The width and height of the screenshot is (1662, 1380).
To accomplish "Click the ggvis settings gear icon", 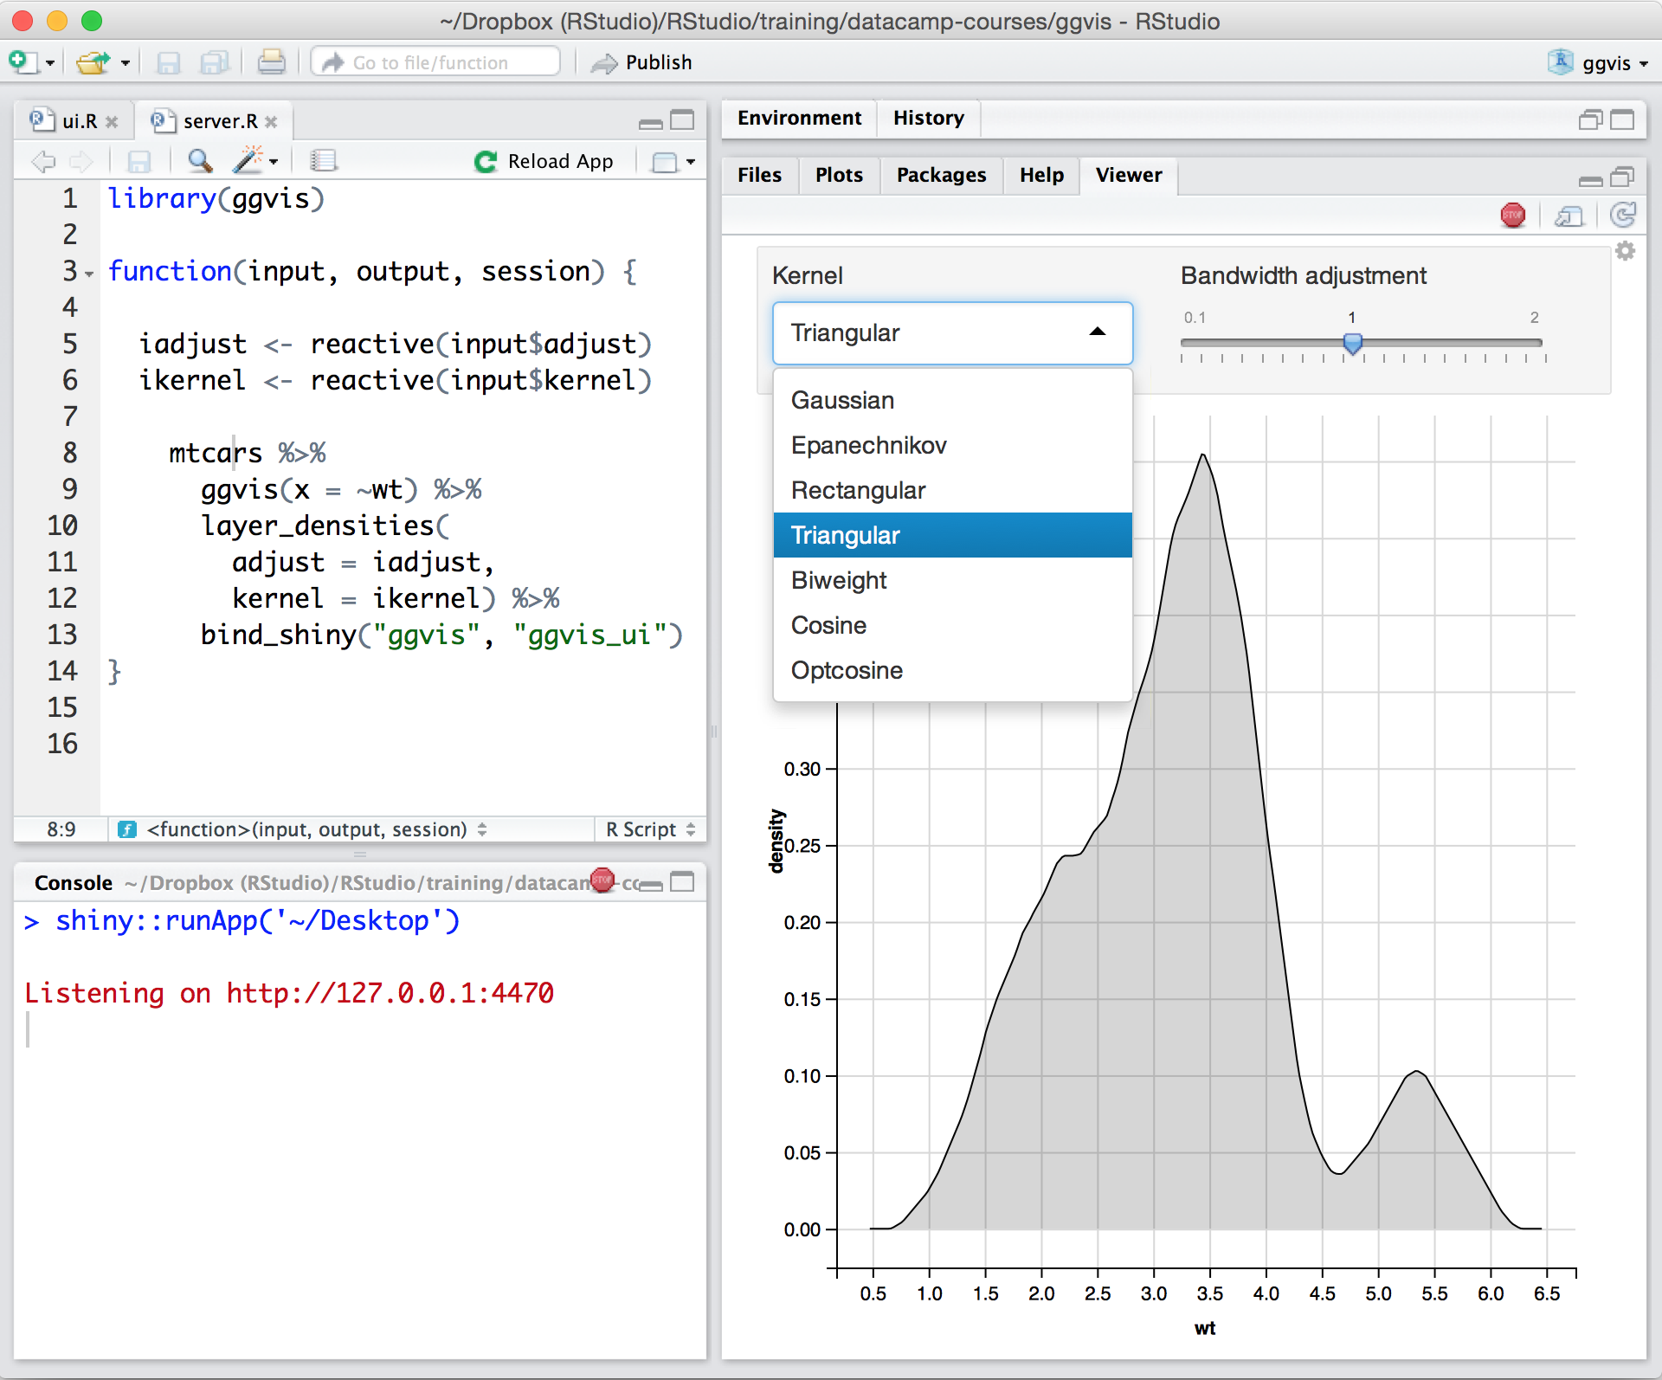I will click(x=1626, y=251).
